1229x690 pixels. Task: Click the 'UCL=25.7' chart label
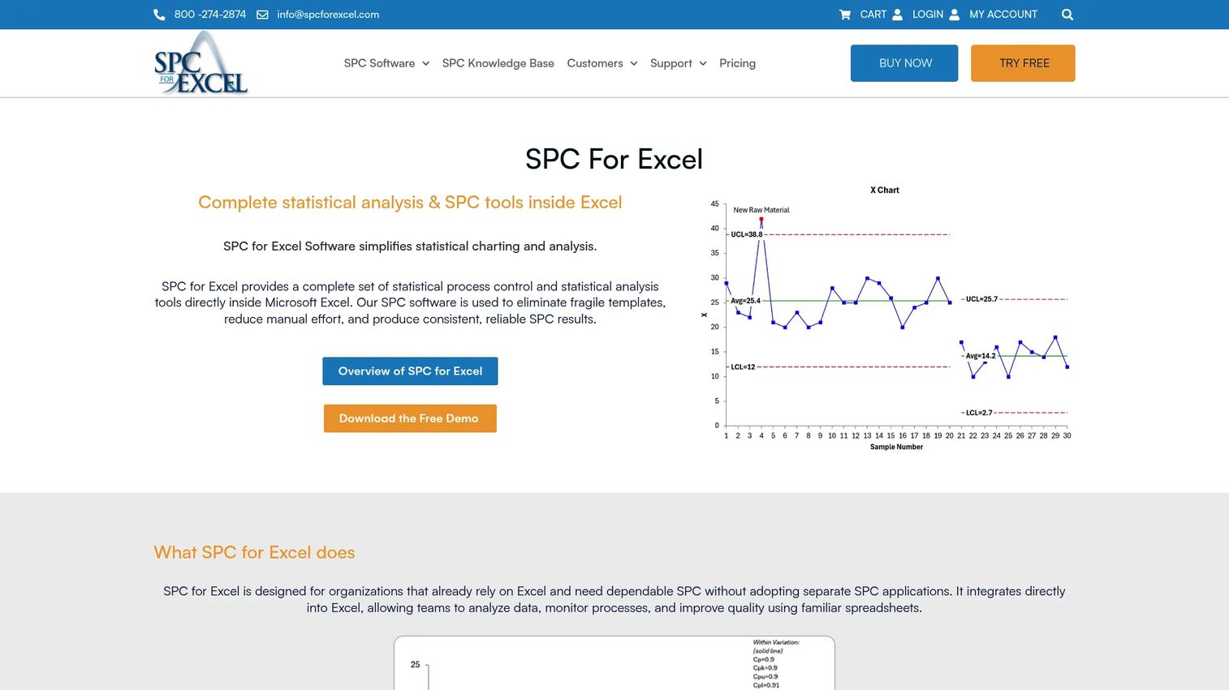coord(981,299)
